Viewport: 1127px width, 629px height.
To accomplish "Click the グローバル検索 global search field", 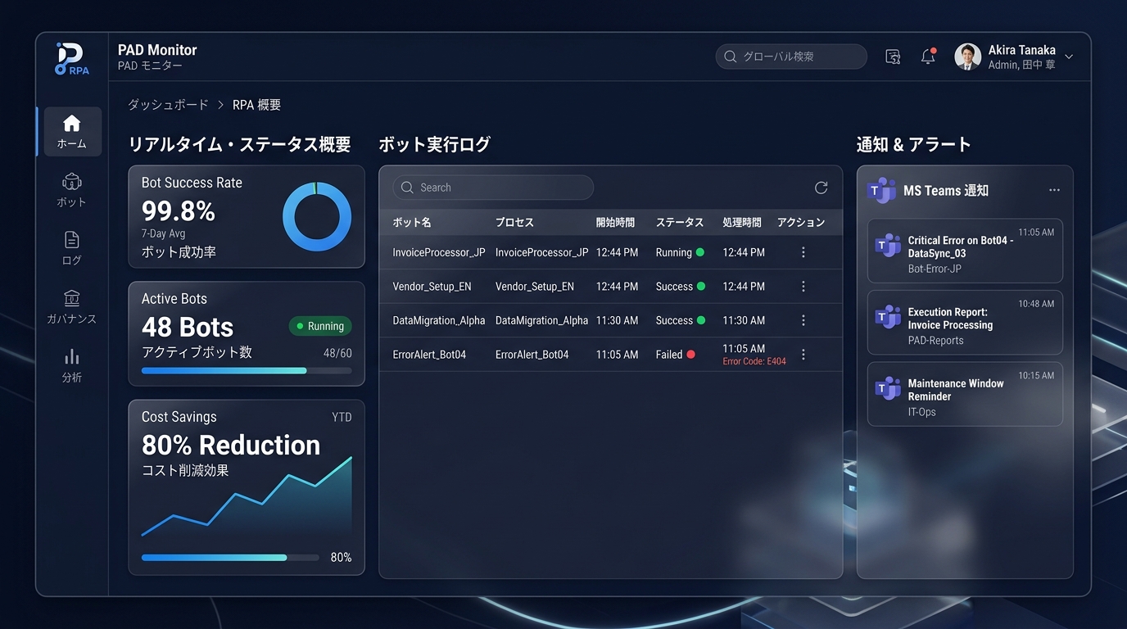I will 791,57.
